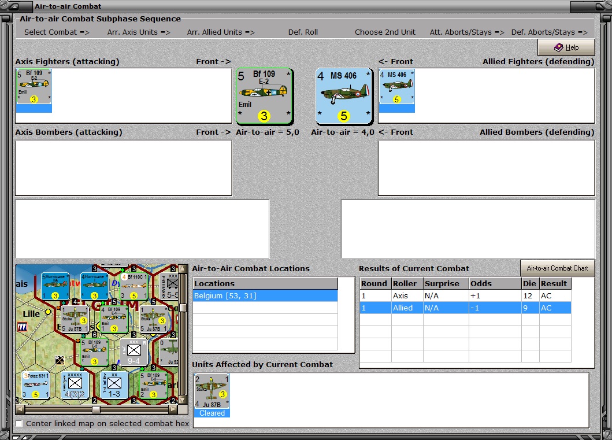Select the Cleared Ju 87B Stuka unit
612x440 pixels.
(x=212, y=395)
